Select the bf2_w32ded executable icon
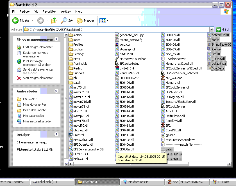Screen dimensions: 236x186 coord(163,78)
